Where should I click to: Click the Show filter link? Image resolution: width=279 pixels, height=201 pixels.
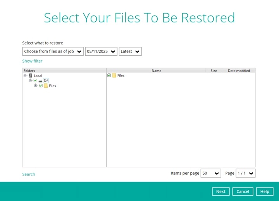click(32, 61)
